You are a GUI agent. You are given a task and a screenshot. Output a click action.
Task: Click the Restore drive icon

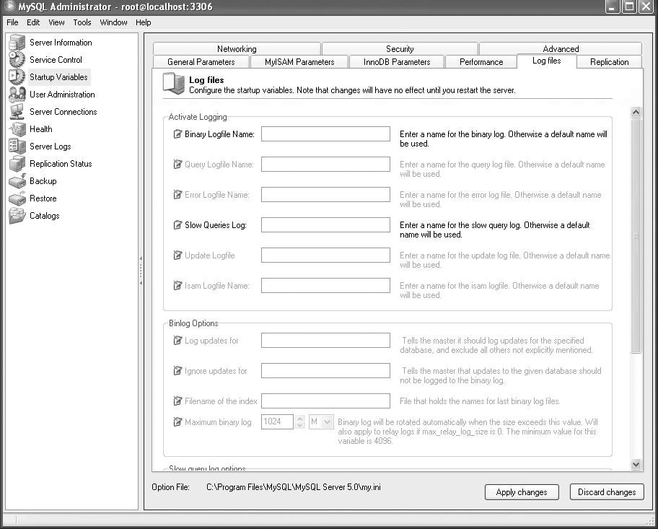click(x=17, y=198)
